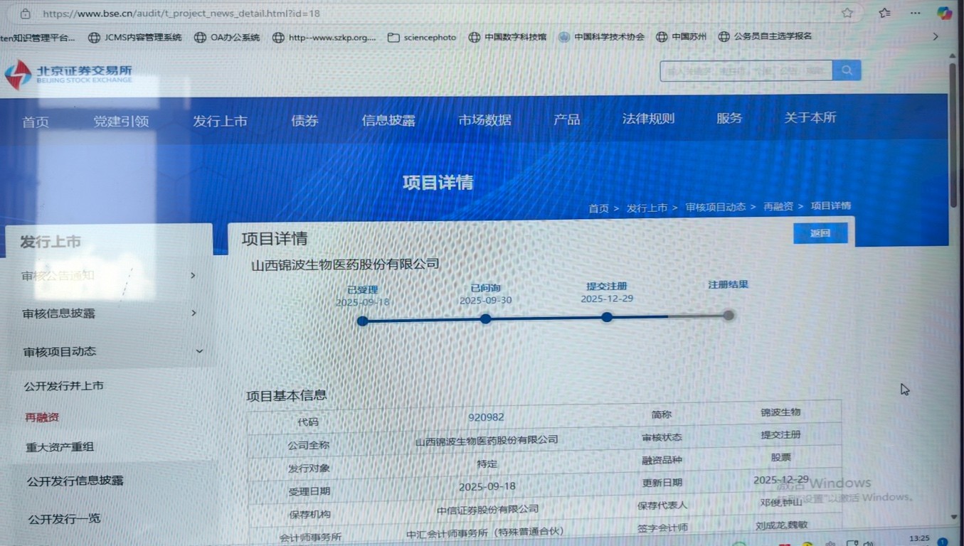Click the 发行上市 breadcrumb link
The width and height of the screenshot is (964, 546).
pos(647,208)
